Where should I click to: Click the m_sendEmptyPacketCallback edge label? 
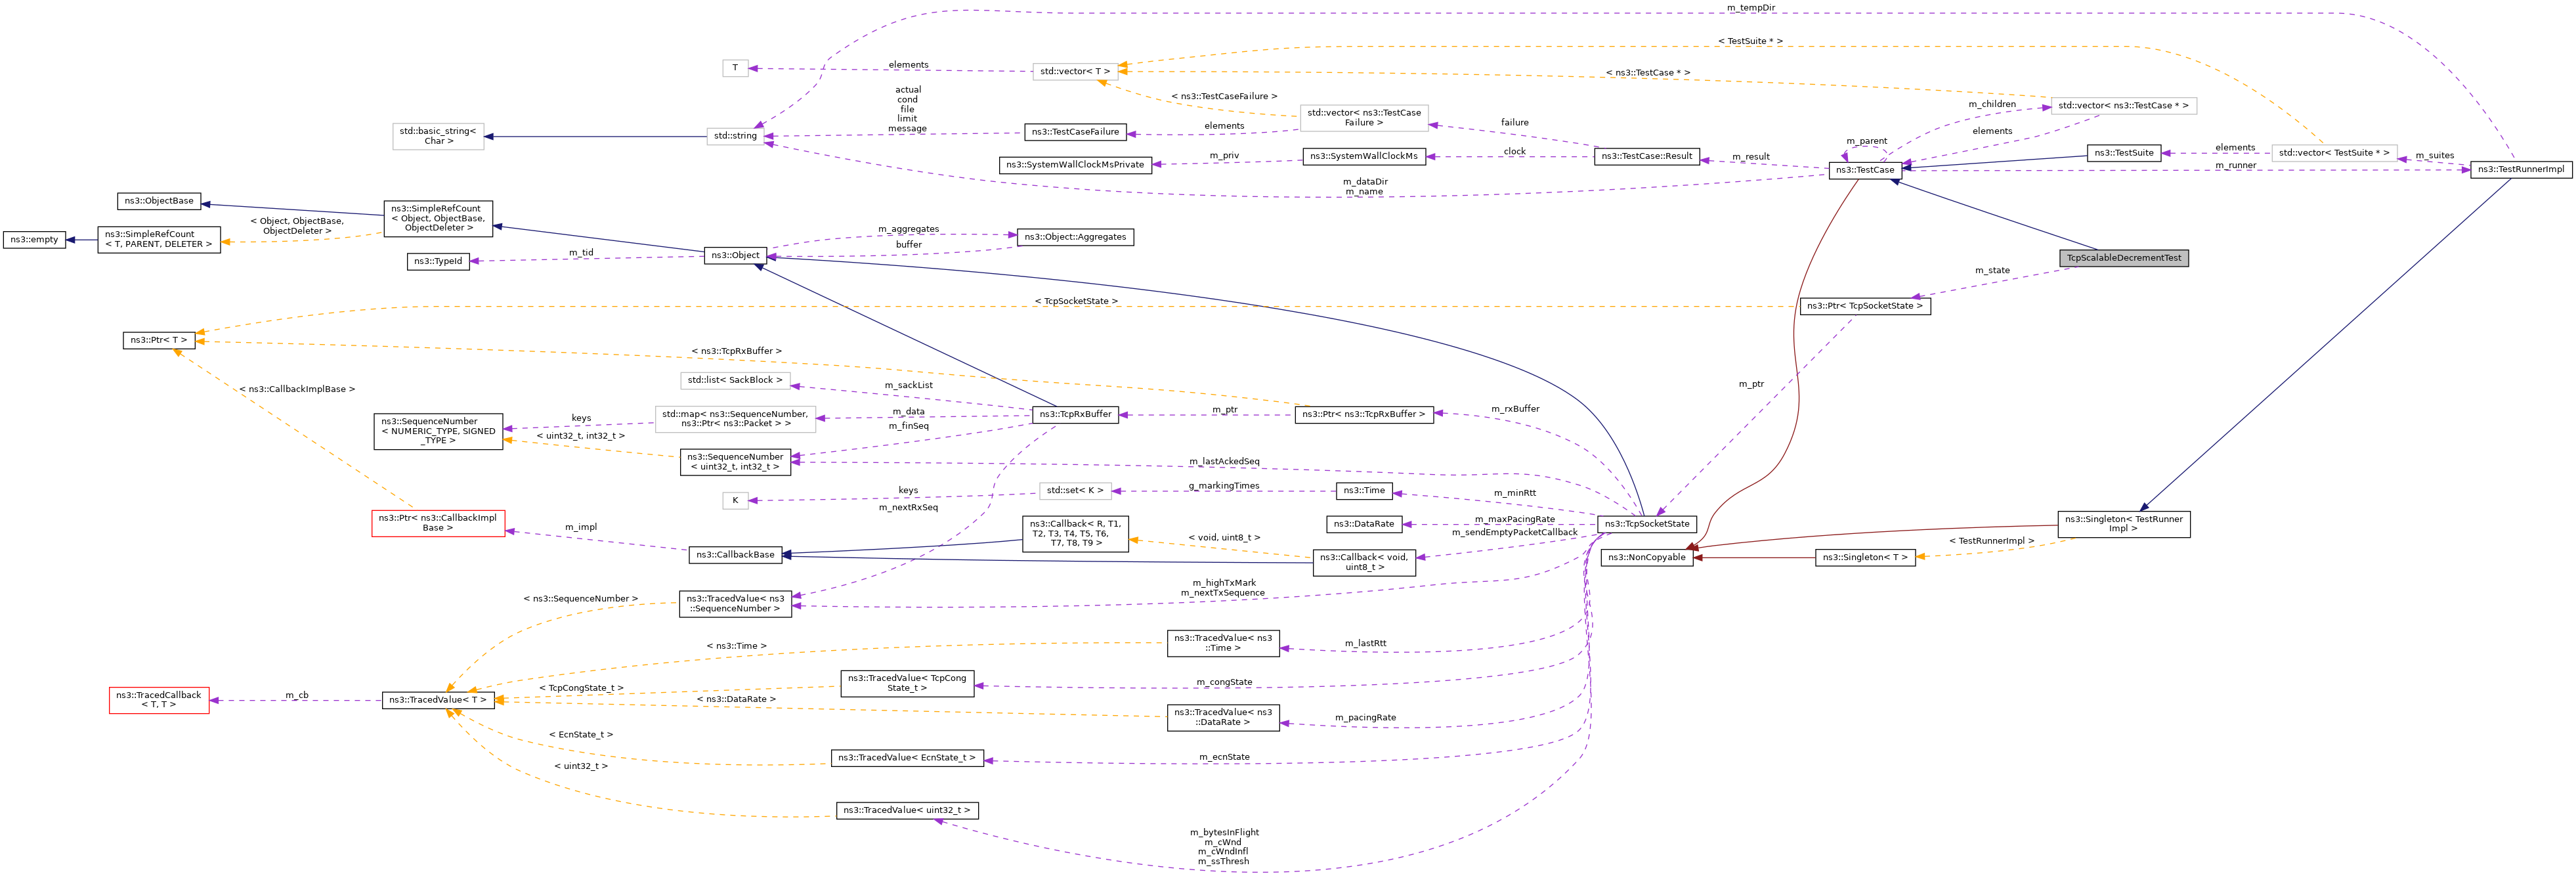(x=1514, y=532)
